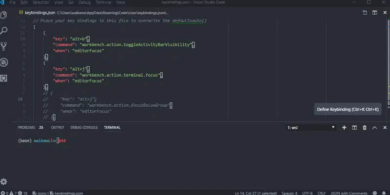Click the file path breadcrumb in tab

pos(113,13)
